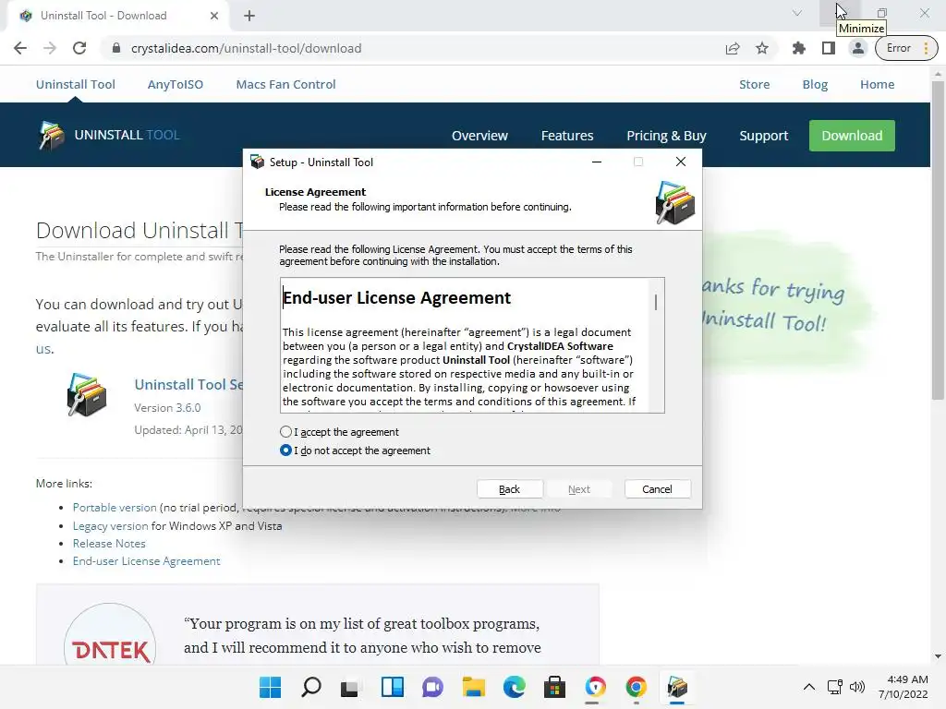Open Microsoft Store from taskbar

tap(554, 687)
